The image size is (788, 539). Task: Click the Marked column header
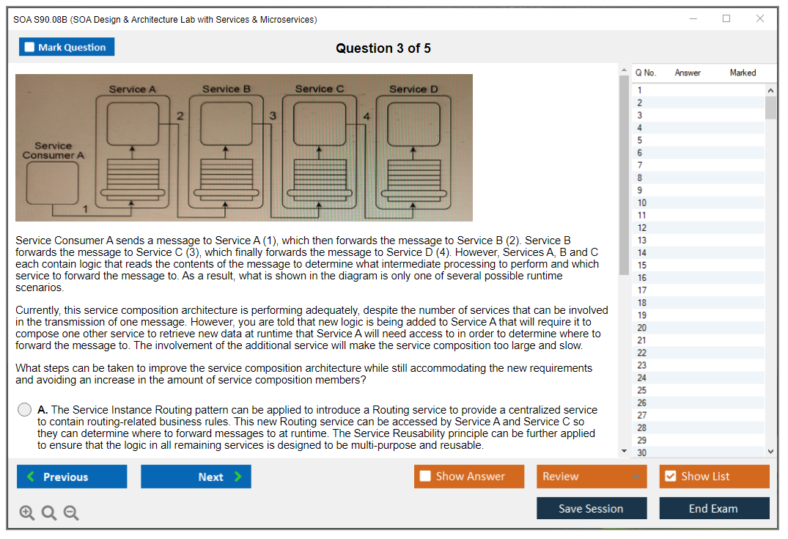coord(743,73)
